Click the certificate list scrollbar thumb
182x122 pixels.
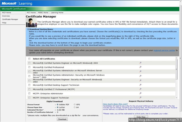coord(177,69)
